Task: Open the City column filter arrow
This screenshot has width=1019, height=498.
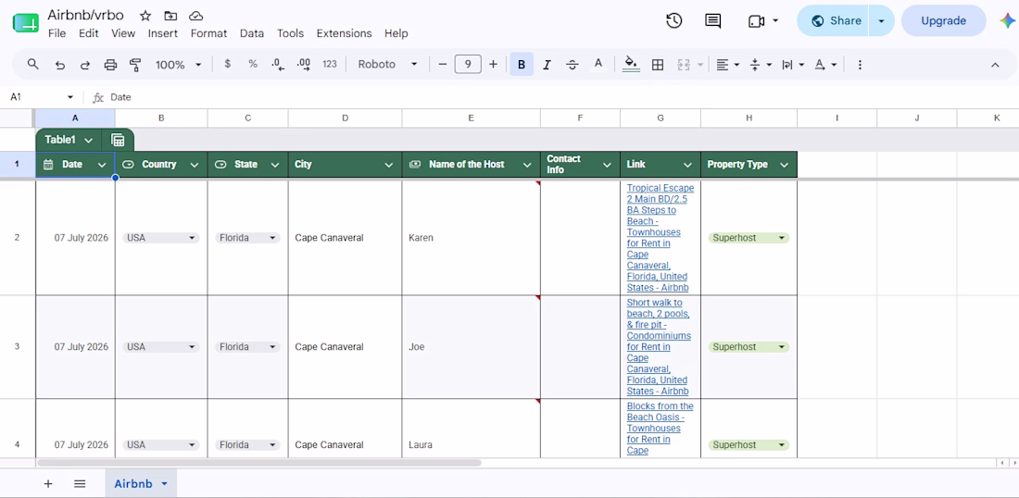Action: [389, 165]
